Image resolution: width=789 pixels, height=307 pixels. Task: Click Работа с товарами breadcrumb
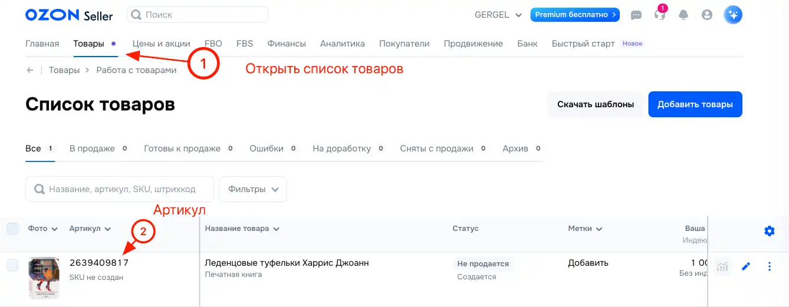(x=136, y=70)
